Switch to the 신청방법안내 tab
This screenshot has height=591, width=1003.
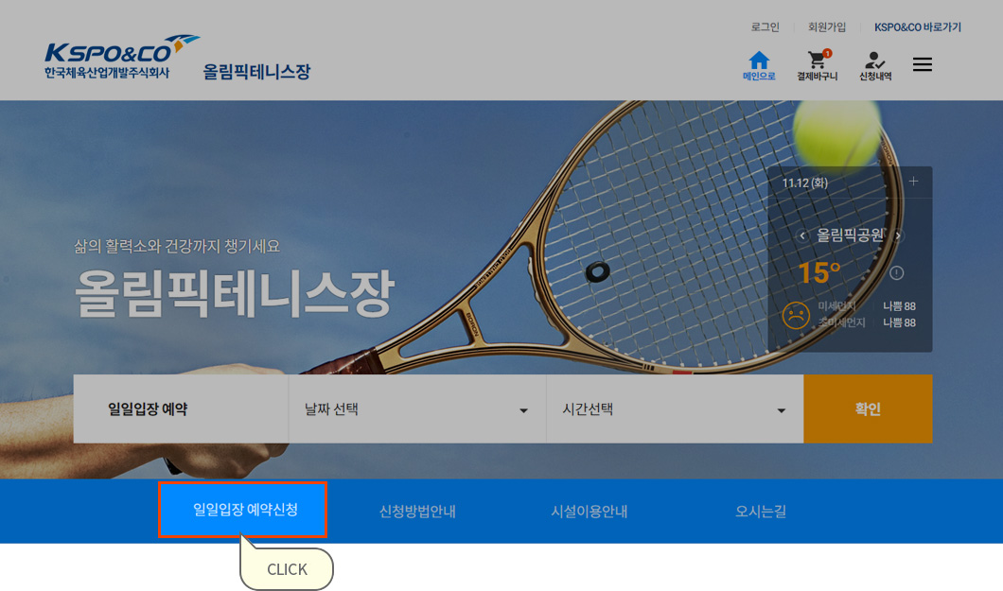click(417, 512)
